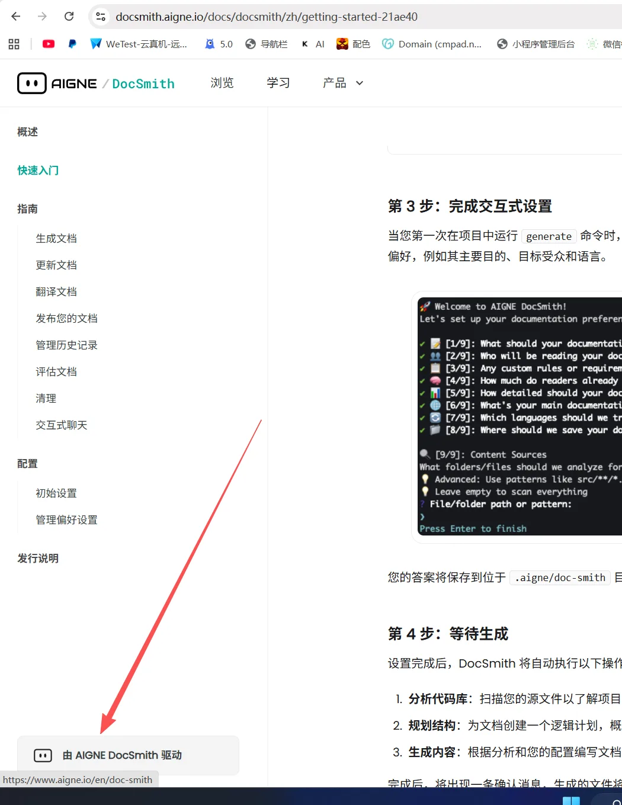Open the 管理偏好设置 configuration page
This screenshot has height=805, width=622.
tap(66, 519)
